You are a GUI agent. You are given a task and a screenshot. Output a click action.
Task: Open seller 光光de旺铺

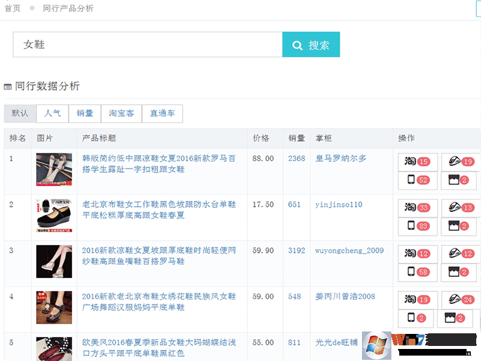tap(337, 343)
